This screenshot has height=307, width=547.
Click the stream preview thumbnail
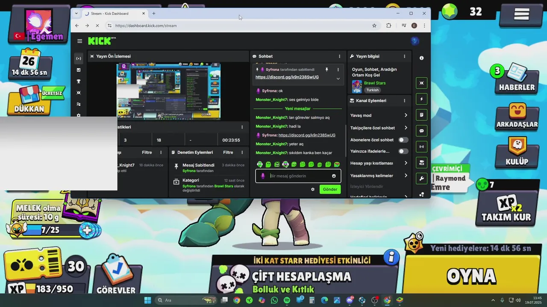[x=169, y=91]
